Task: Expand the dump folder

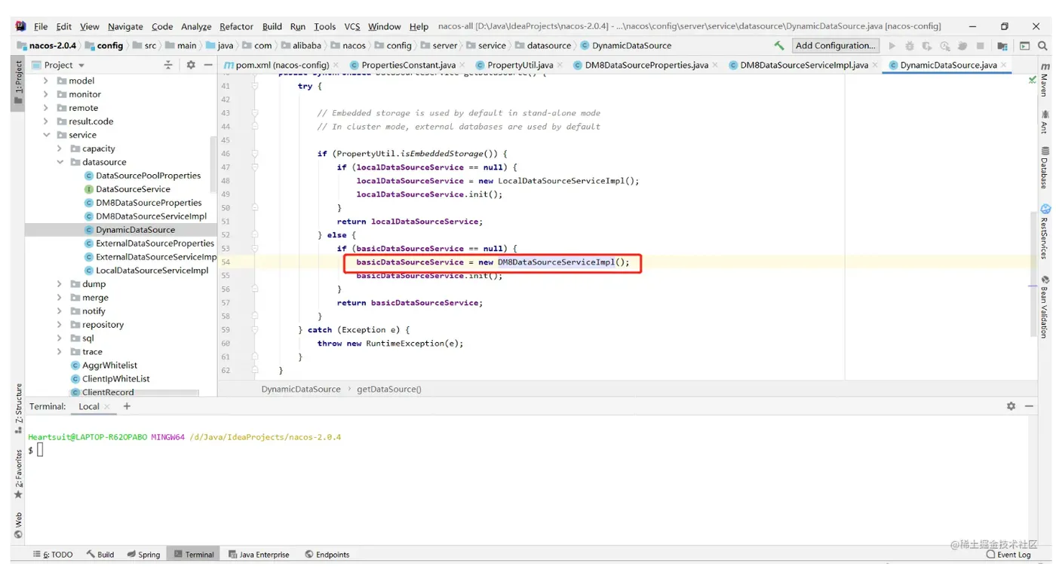Action: tap(60, 284)
